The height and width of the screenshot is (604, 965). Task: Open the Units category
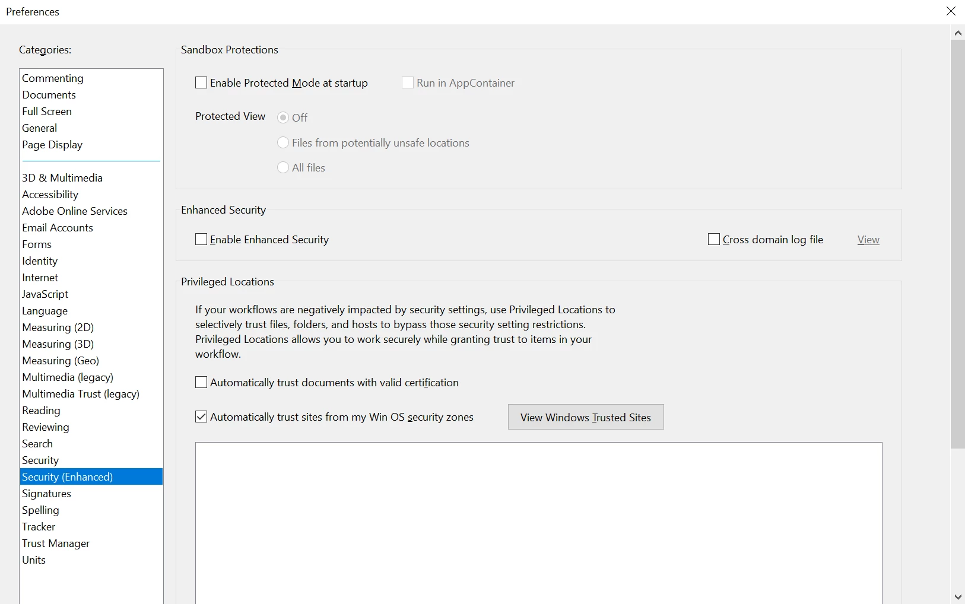pos(91,560)
